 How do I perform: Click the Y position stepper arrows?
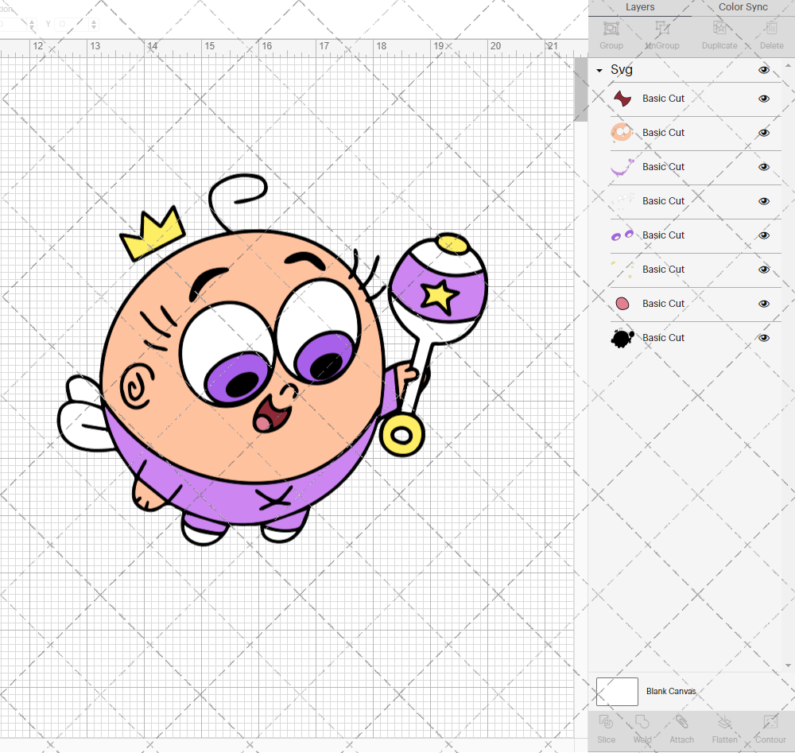tap(94, 25)
